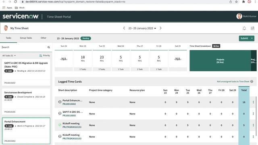This screenshot has height=145, width=258.
Task: Switch to the Tasks tab
Action: (8, 38)
